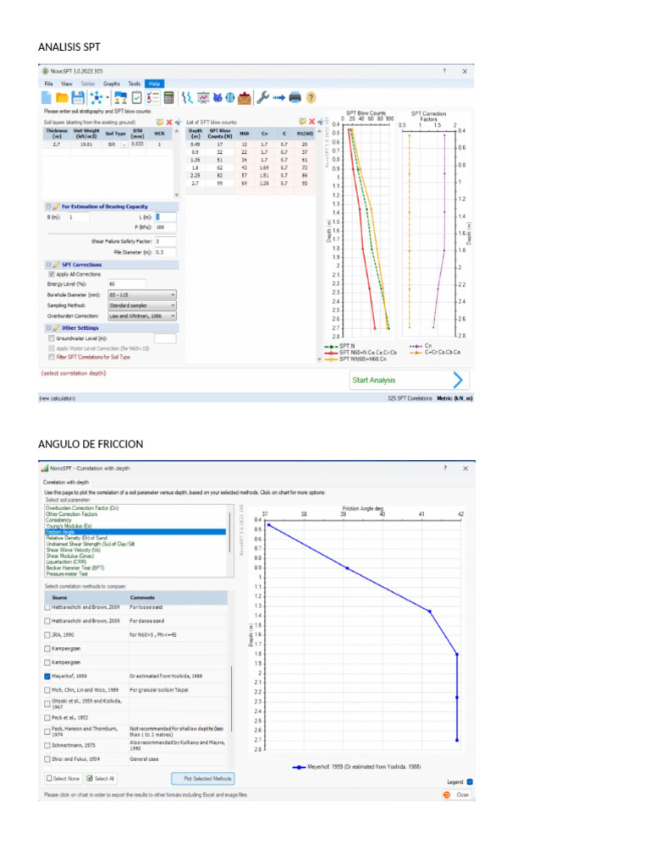
Task: Check the Peck et al., 1953 method
Action: (x=47, y=717)
